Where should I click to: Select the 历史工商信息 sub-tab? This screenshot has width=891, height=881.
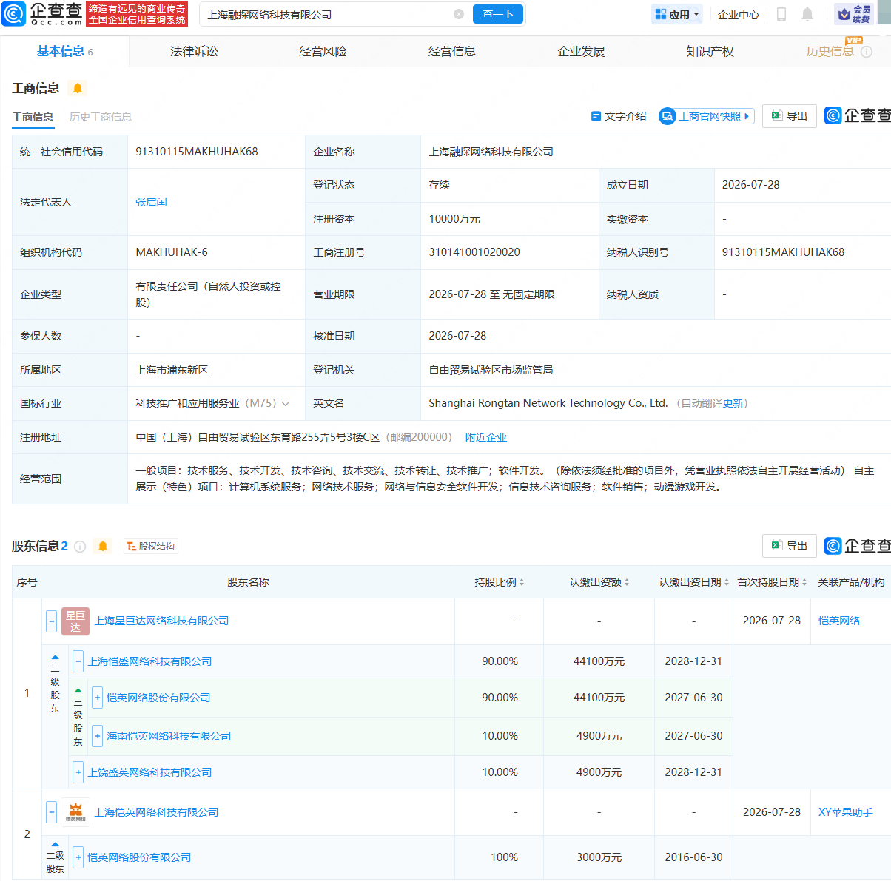pos(101,117)
